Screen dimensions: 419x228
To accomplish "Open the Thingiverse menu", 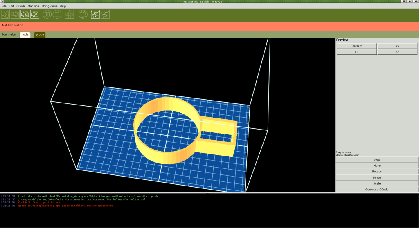I will pos(50,6).
